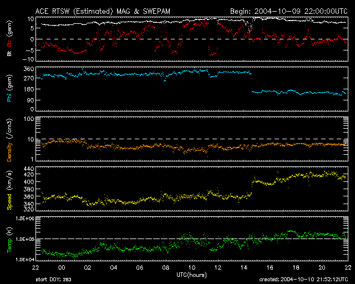This screenshot has width=355, height=284.
Task: Click the plot title 'ACE RTSW (Estimated) MAG & SWEPAM'
Action: point(103,11)
